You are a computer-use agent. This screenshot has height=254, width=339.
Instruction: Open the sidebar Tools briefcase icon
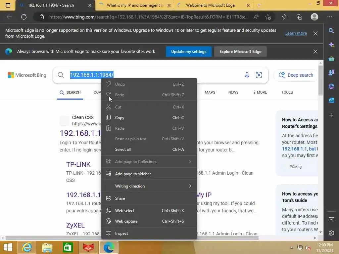(x=331, y=59)
